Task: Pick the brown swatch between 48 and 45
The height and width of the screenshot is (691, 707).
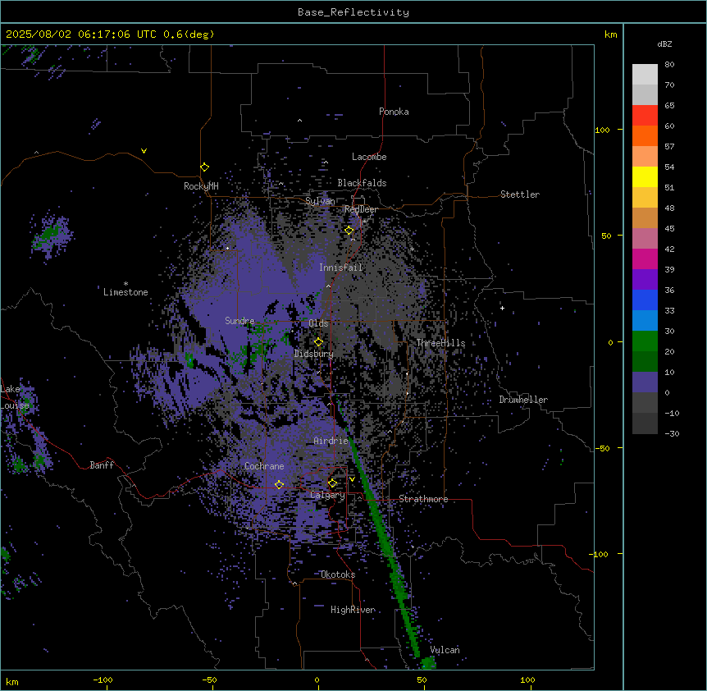Action: [645, 217]
